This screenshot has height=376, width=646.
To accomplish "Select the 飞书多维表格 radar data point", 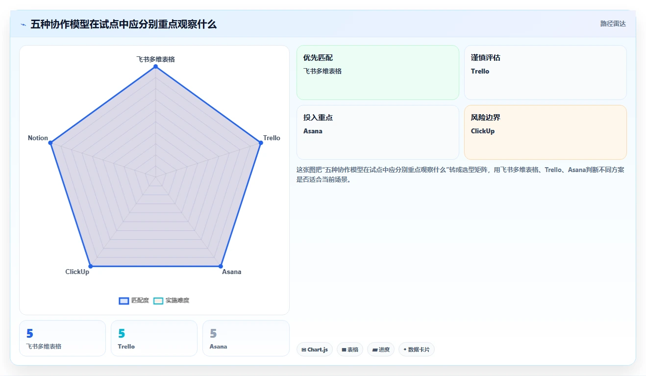I will tap(155, 66).
